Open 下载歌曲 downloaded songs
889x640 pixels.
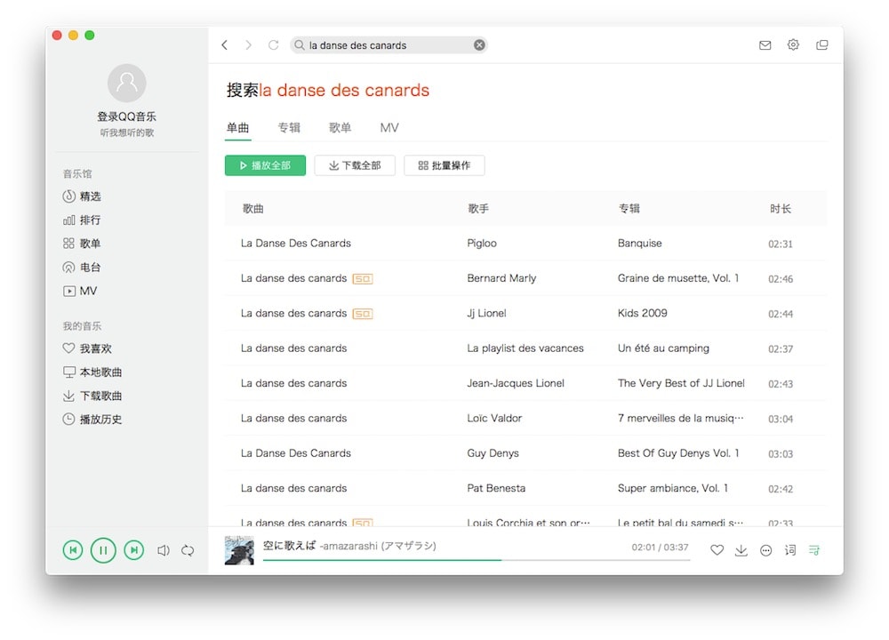(x=92, y=396)
